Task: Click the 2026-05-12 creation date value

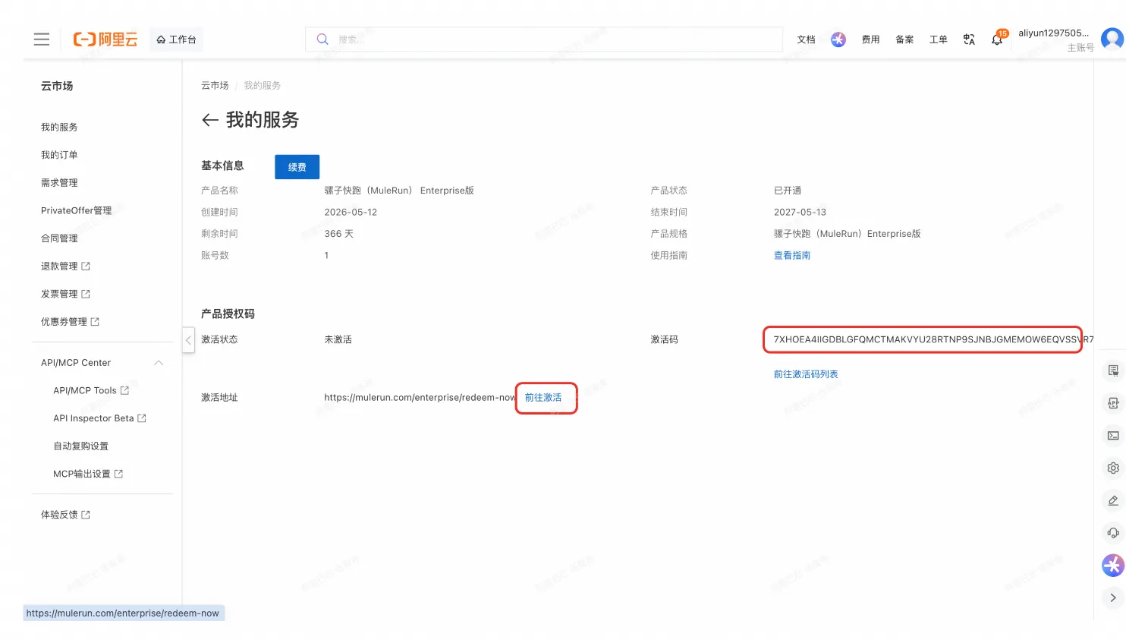Action: coord(351,213)
